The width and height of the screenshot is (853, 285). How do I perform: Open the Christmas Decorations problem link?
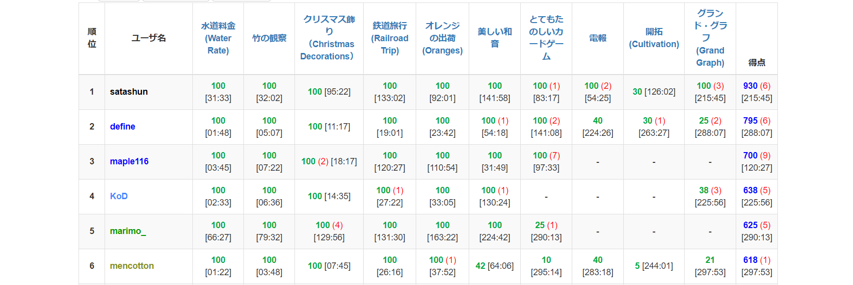coord(329,38)
